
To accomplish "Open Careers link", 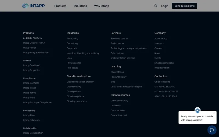I will pyautogui.click(x=158, y=48).
